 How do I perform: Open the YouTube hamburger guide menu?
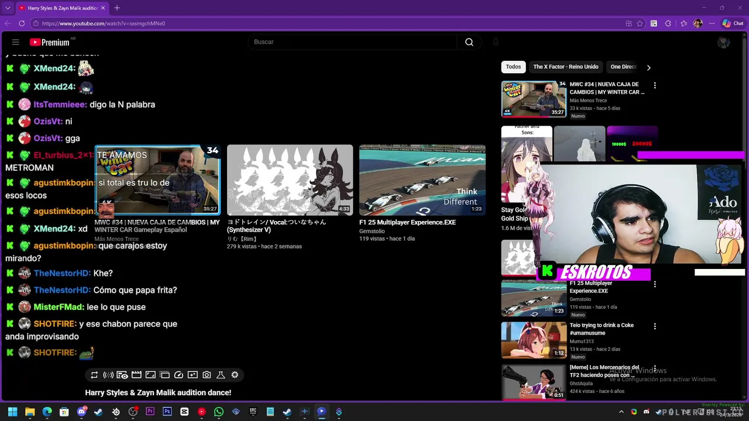click(16, 42)
